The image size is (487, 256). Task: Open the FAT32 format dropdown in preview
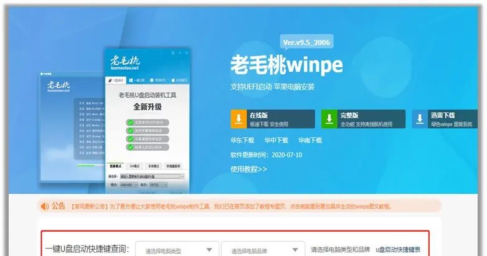[158, 185]
